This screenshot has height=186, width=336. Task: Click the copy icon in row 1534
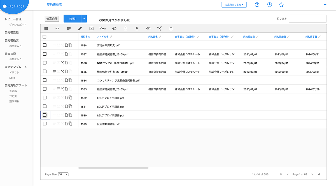tap(70, 80)
